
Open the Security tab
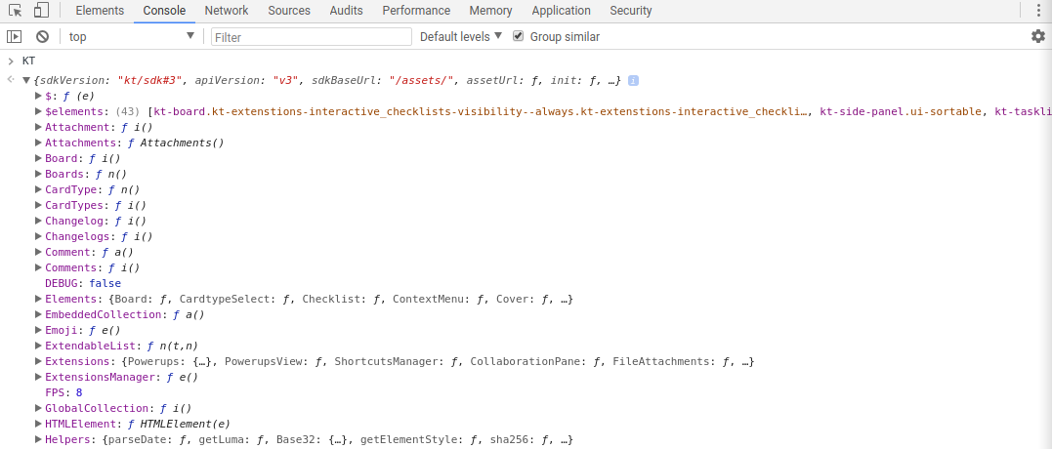coord(631,11)
